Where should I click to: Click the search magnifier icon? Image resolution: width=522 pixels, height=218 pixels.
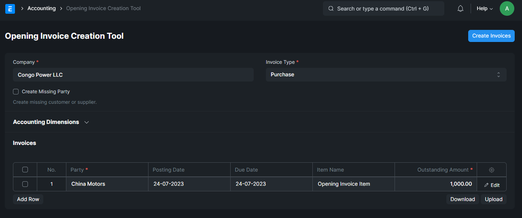[x=331, y=8]
